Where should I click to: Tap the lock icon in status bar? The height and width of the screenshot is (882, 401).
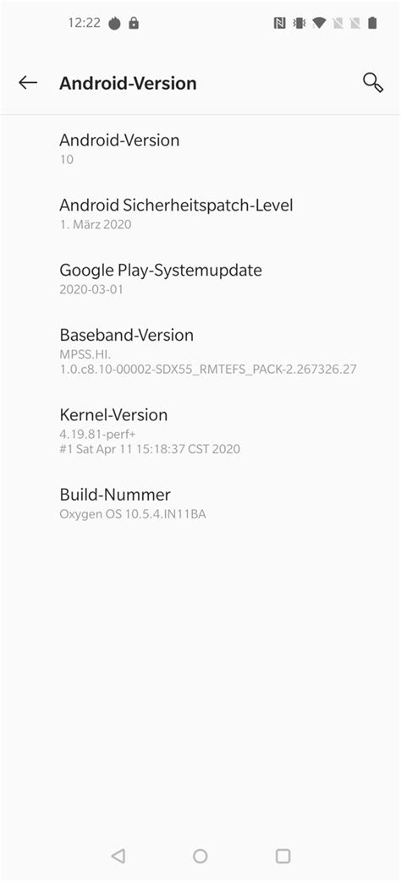click(134, 23)
